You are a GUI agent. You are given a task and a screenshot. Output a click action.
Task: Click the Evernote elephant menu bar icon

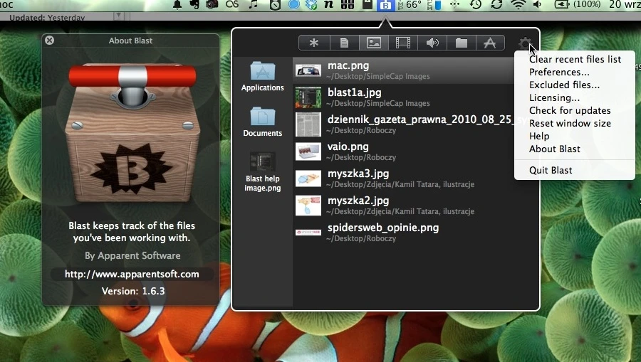pos(194,4)
